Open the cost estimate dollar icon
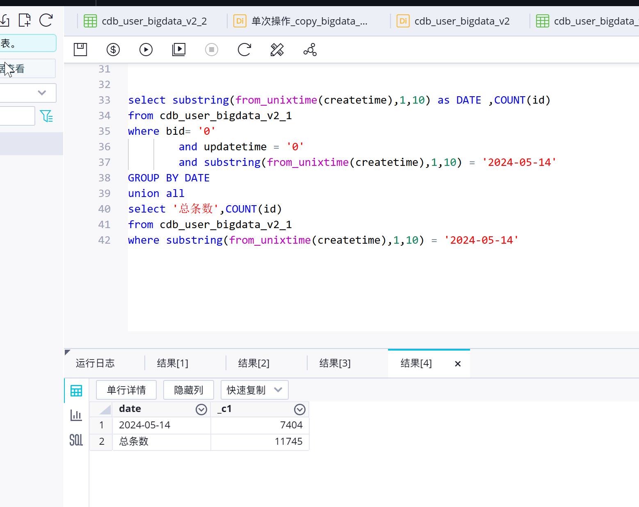This screenshot has height=507, width=639. [113, 50]
